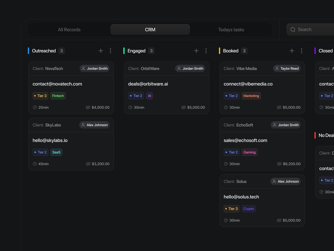
Task: Click money icon beside $4,500.00
Action: (88, 107)
